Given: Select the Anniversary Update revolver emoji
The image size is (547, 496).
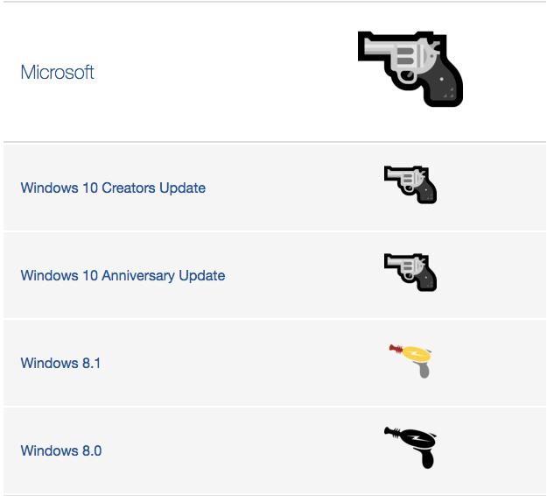Looking at the screenshot, I should (x=410, y=273).
